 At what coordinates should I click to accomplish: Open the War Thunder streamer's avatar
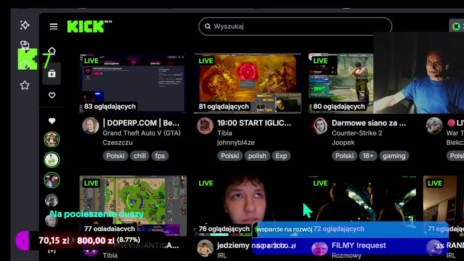(x=434, y=126)
